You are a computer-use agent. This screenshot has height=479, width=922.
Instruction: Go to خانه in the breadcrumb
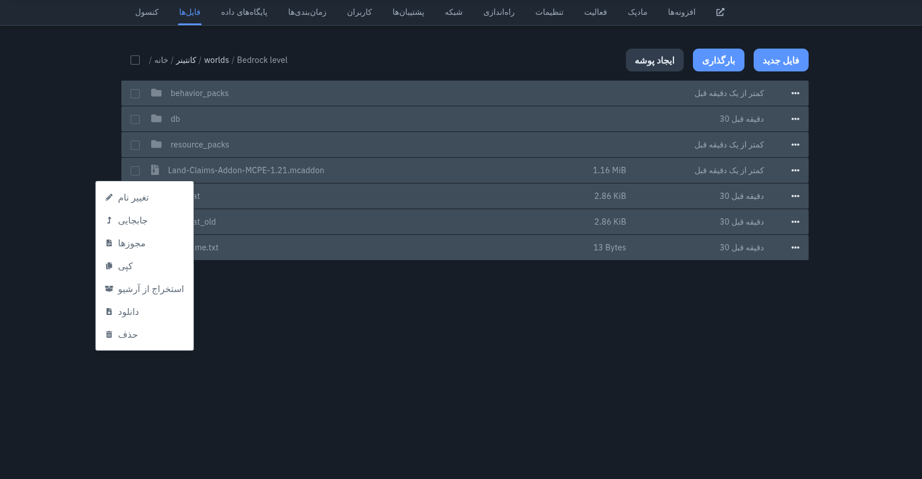pos(161,60)
